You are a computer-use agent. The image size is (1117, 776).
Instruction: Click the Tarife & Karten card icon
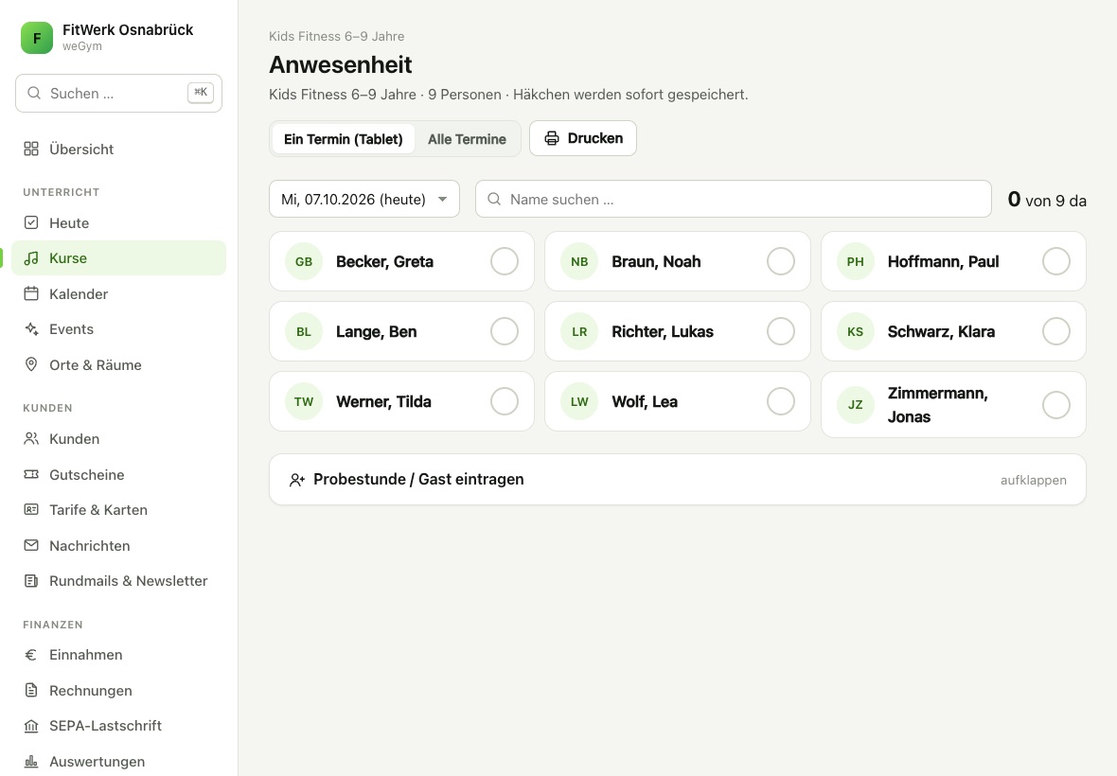tap(31, 510)
